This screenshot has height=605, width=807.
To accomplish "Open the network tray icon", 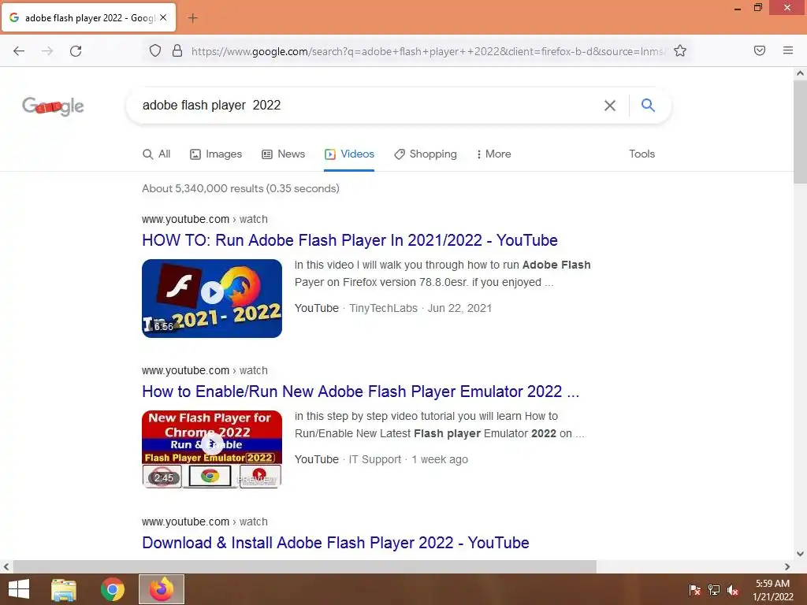I will (714, 590).
